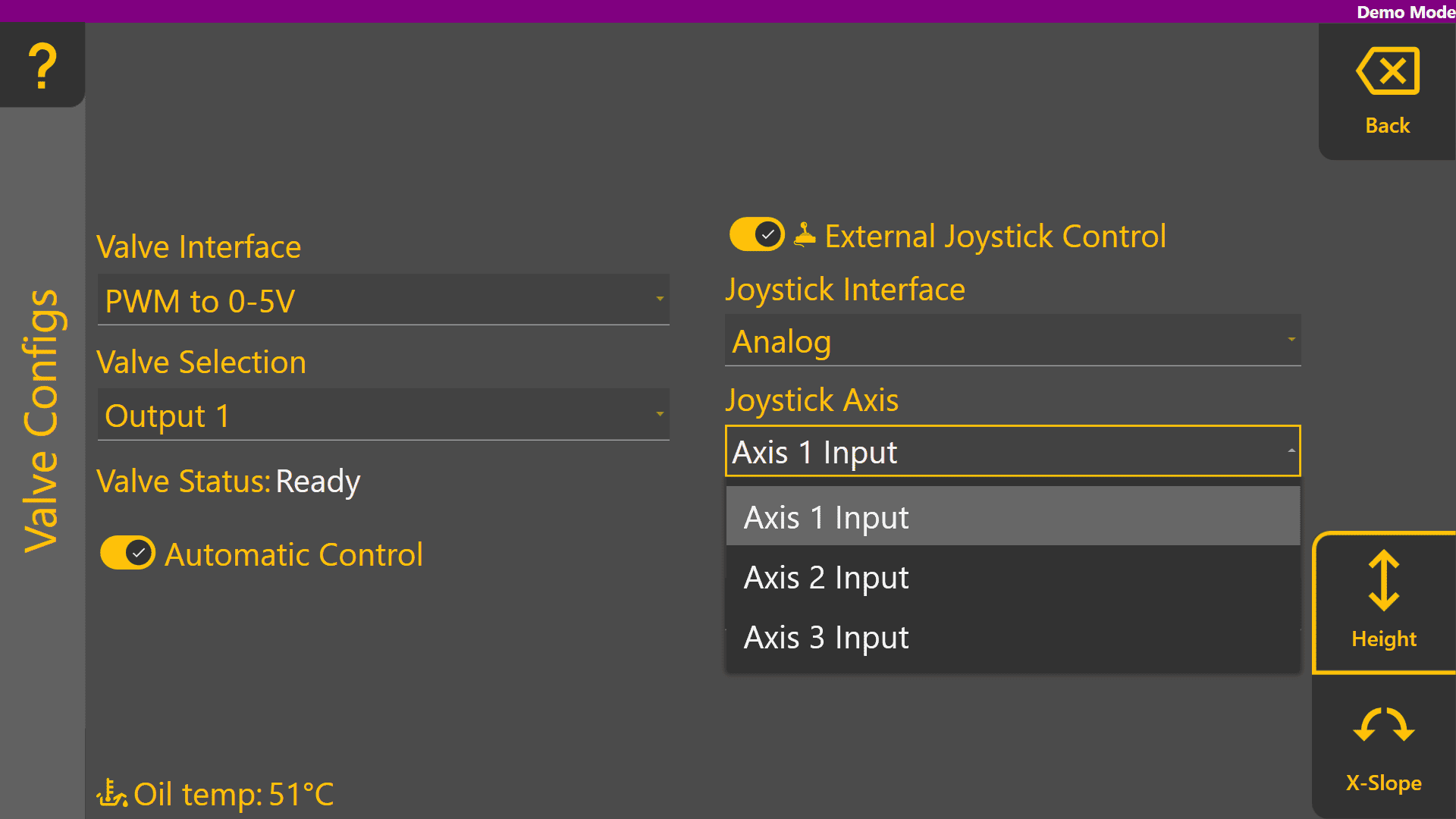Click the External Joystick Control label

coord(995,236)
